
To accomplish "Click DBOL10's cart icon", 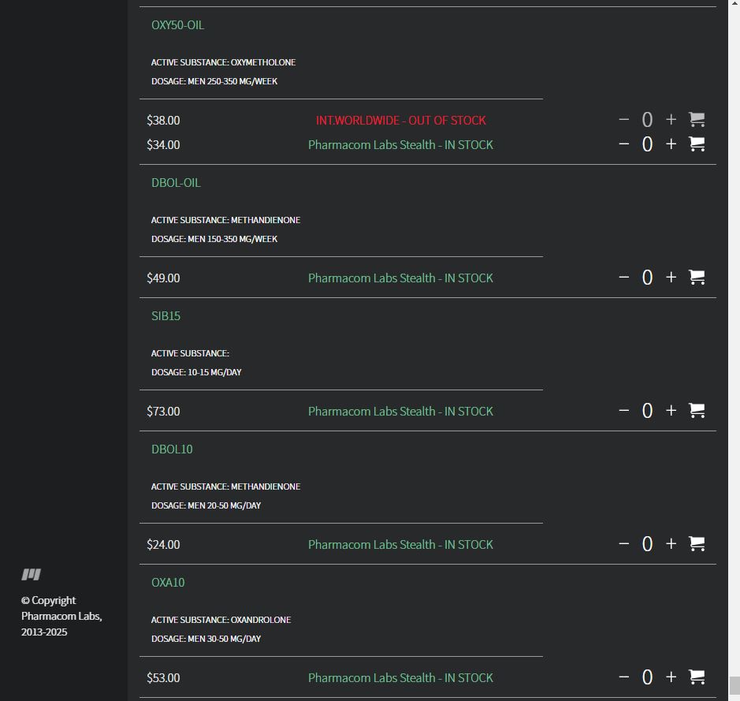I will (697, 543).
